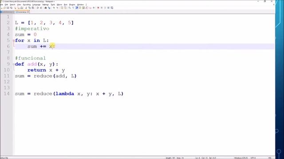The height and width of the screenshot is (159, 284).
Task: Click the Undo toolbar icon
Action: (x=37, y=8)
